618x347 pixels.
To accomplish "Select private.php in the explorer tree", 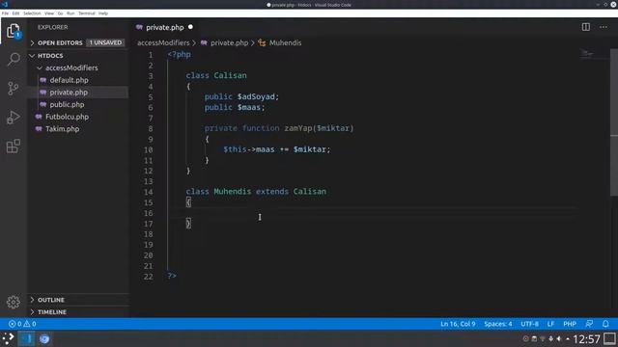I will click(69, 93).
